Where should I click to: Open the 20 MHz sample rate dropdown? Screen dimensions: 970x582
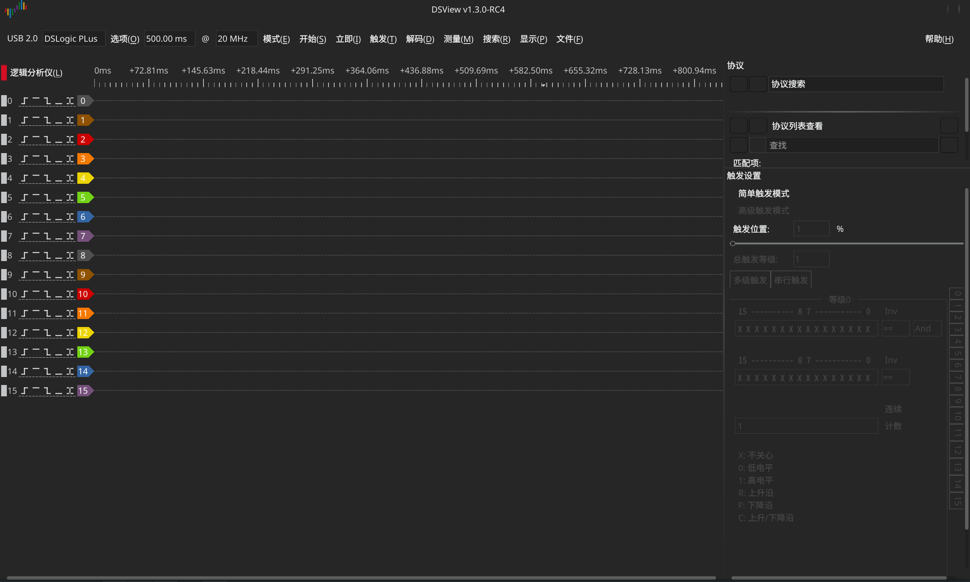point(236,39)
